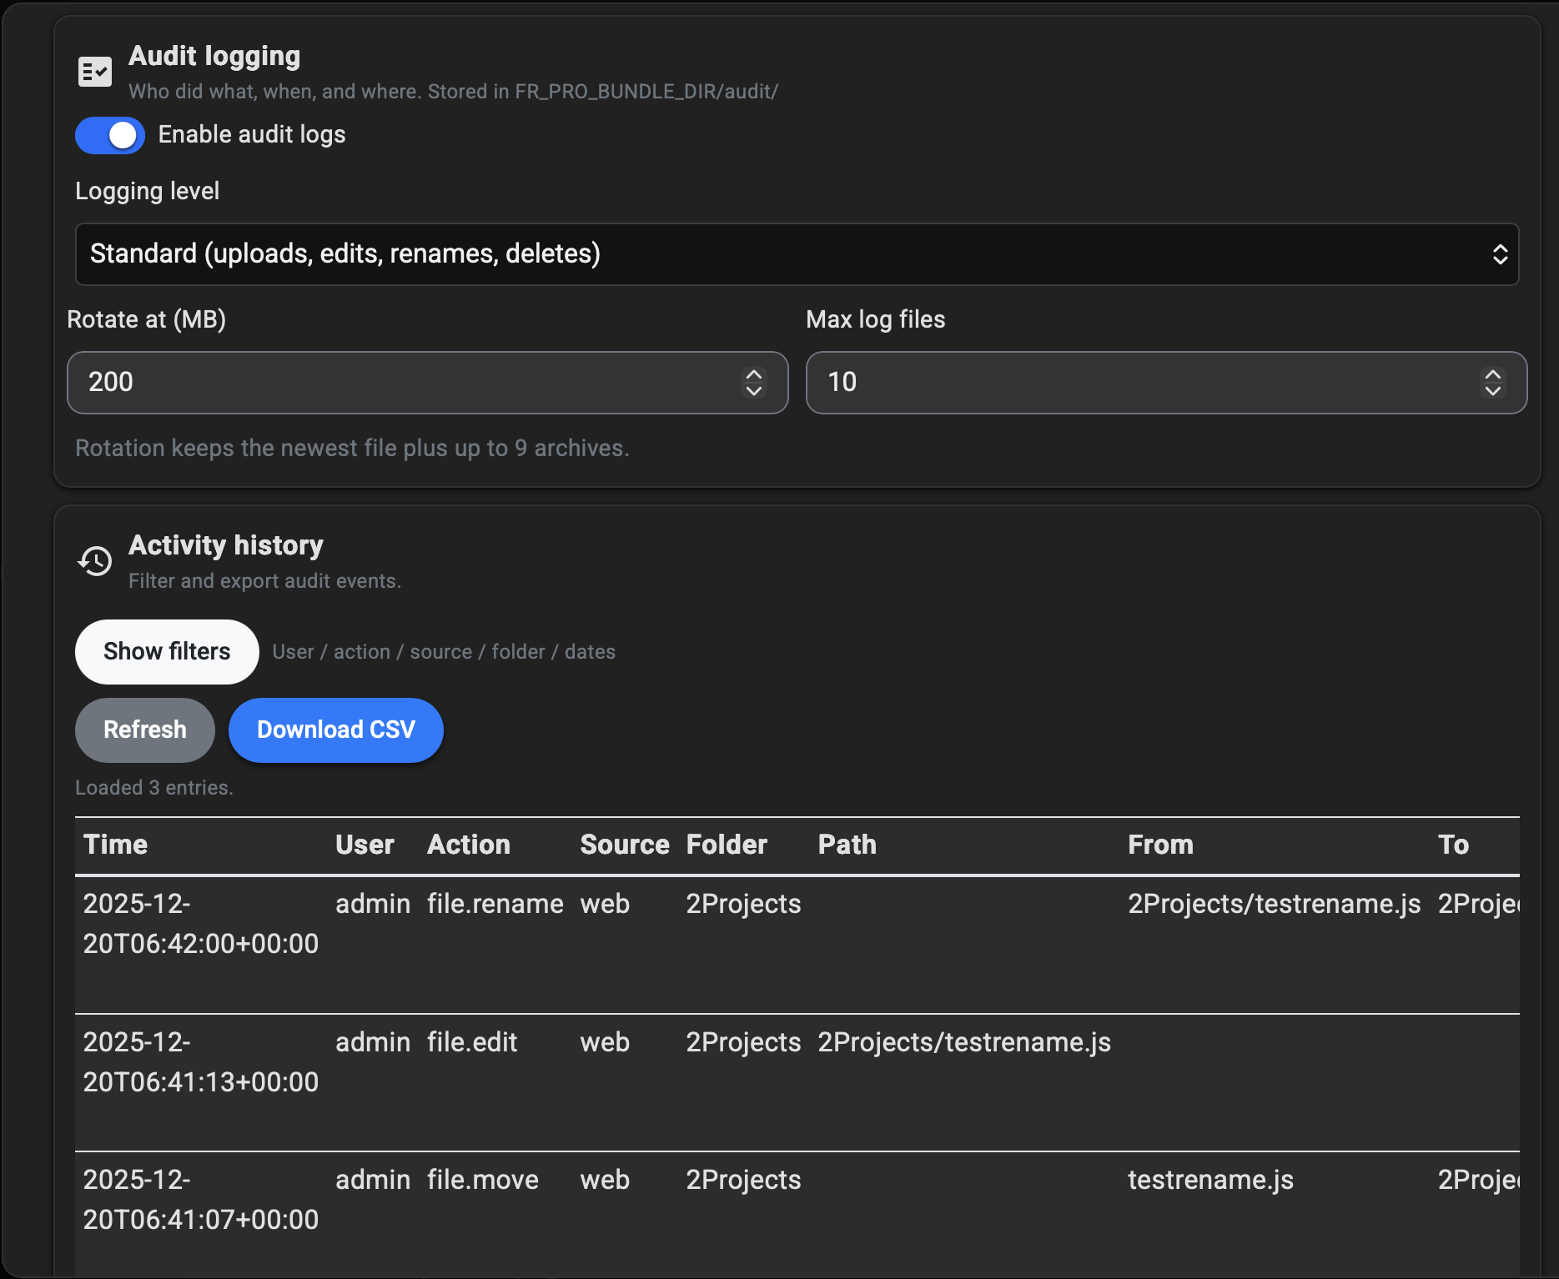Click the stepper arrows on Max log files
Image resolution: width=1559 pixels, height=1279 pixels.
click(x=1492, y=383)
